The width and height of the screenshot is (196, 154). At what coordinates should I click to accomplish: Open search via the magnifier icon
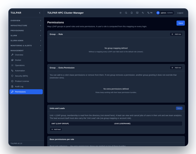126,13
